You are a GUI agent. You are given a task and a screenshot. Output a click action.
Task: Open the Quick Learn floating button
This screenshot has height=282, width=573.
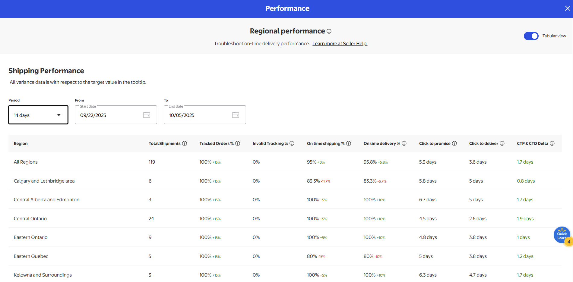(562, 235)
